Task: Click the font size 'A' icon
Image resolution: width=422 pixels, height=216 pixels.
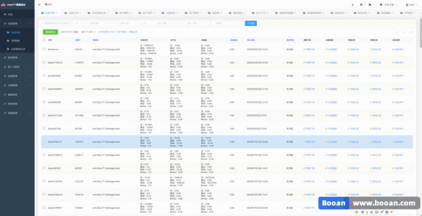Action: (x=352, y=4)
